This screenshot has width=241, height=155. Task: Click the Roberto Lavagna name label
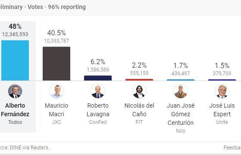point(98,110)
